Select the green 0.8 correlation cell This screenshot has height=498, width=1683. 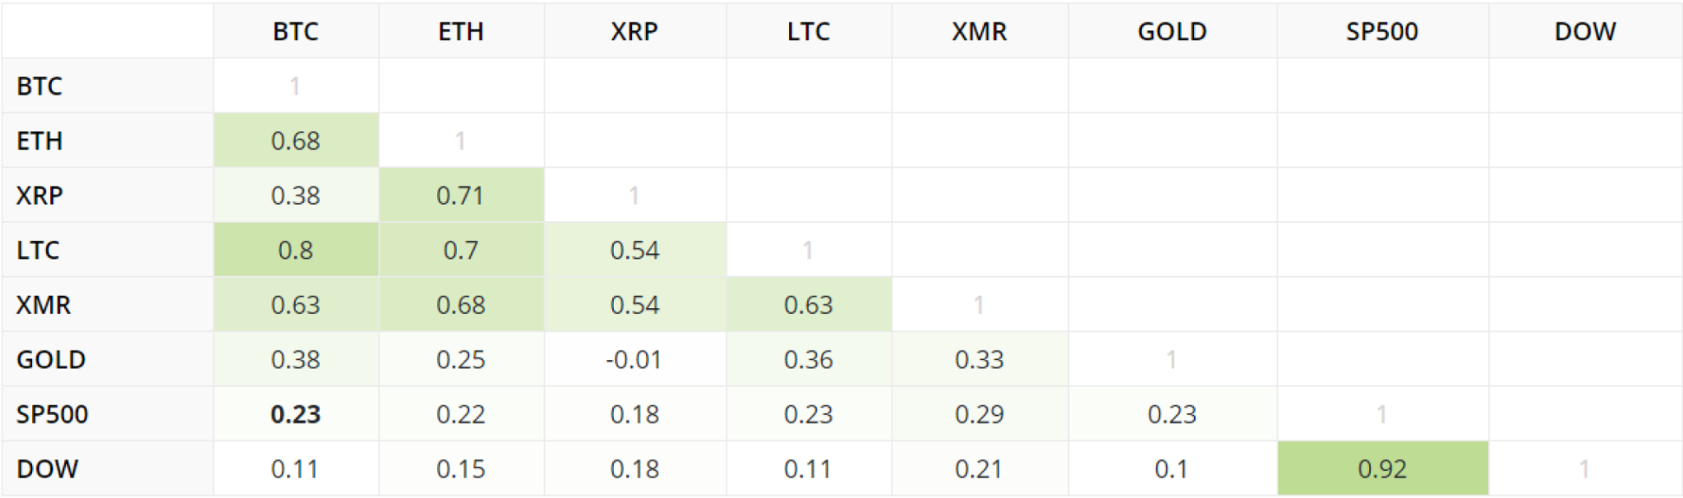296,250
